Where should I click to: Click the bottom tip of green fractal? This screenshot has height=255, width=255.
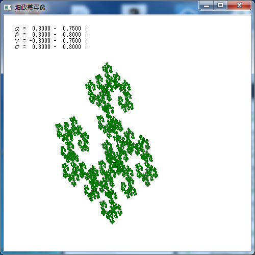coord(112,223)
